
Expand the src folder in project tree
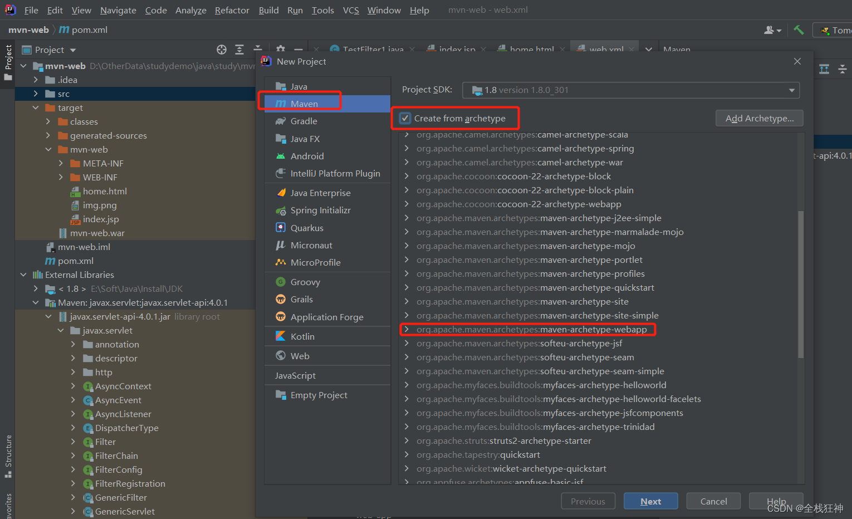(36, 94)
